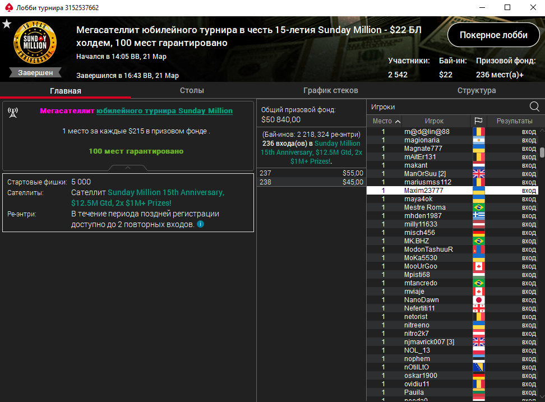Switch to the Столы tab
The image size is (545, 402).
coord(192,90)
